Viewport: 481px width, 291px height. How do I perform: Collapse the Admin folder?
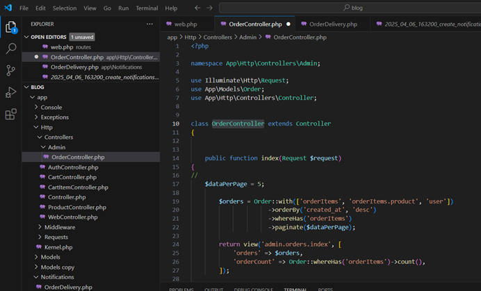click(x=56, y=147)
